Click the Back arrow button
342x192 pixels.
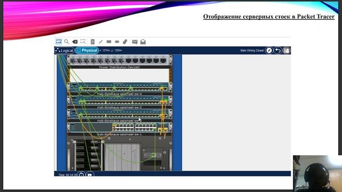(x=278, y=51)
